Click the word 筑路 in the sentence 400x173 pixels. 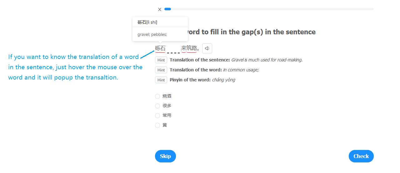coord(192,48)
